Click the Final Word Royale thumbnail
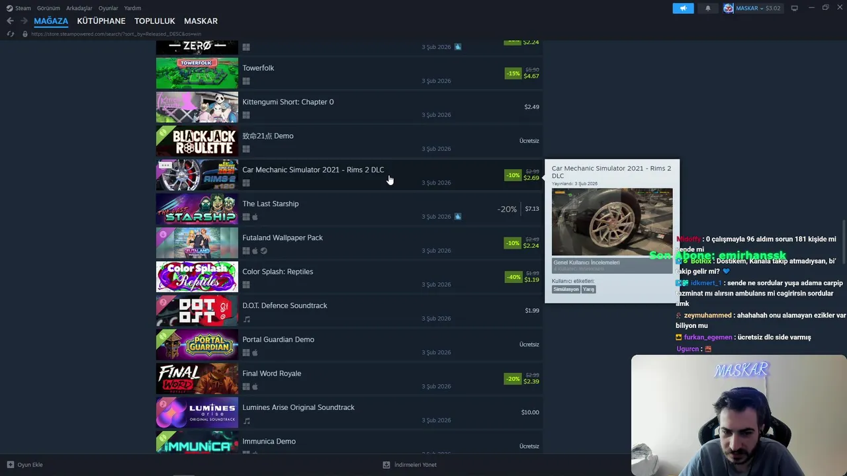Image resolution: width=847 pixels, height=476 pixels. (x=197, y=379)
